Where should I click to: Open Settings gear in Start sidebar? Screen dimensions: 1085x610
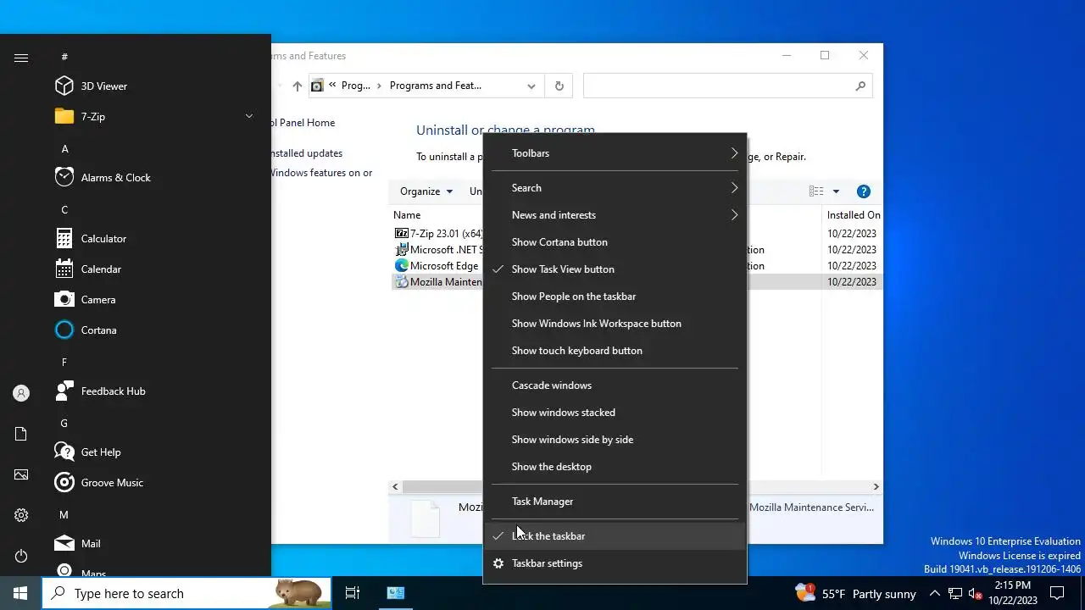pos(21,515)
